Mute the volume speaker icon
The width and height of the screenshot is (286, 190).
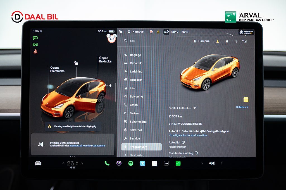point(212,163)
